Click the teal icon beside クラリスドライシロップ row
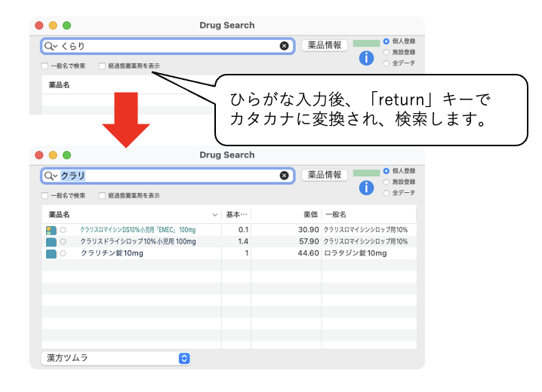542x392 pixels. (x=51, y=242)
